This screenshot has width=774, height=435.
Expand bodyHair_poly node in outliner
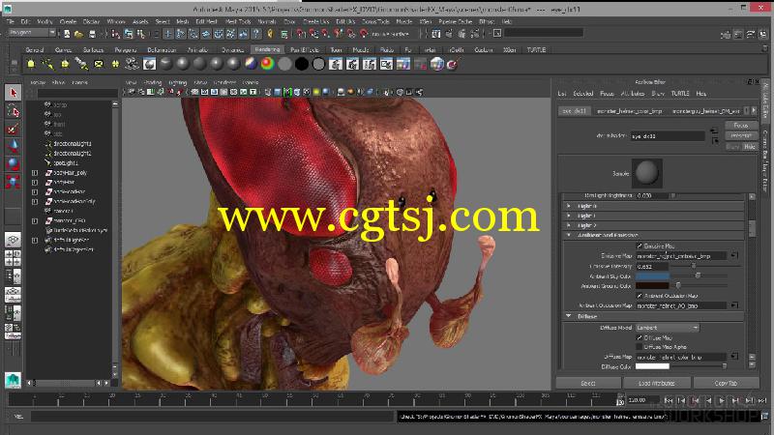(35, 173)
